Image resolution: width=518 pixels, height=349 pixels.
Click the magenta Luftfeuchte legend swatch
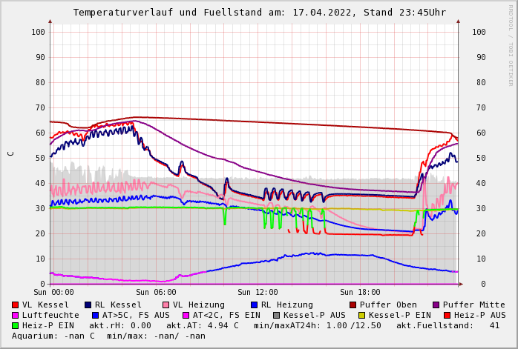point(15,315)
